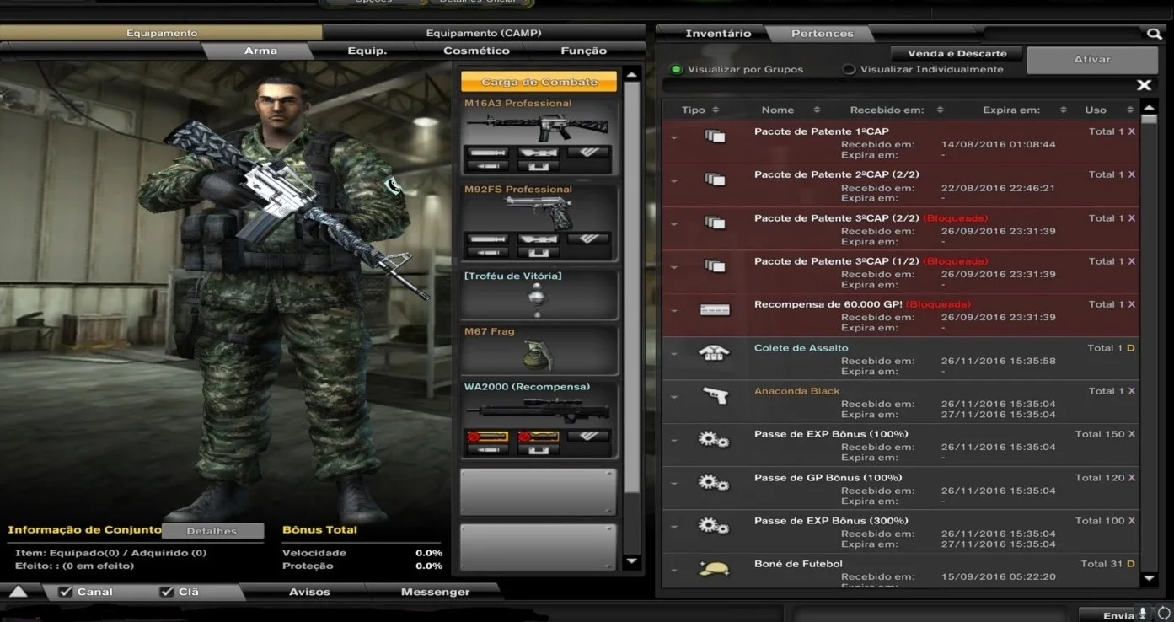Click the reward icon for Recompensa de 60.000 GP!
The height and width of the screenshot is (622, 1174).
click(715, 309)
